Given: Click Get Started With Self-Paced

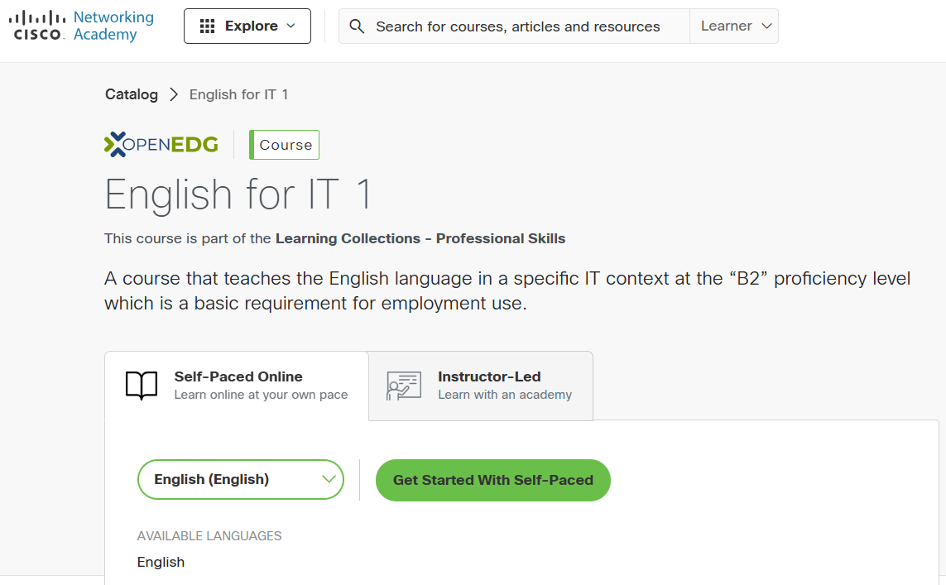Looking at the screenshot, I should click(492, 480).
